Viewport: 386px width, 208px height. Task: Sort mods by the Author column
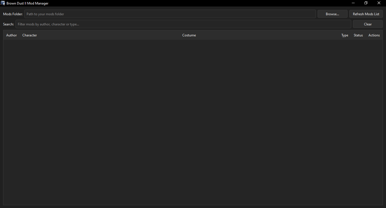11,35
